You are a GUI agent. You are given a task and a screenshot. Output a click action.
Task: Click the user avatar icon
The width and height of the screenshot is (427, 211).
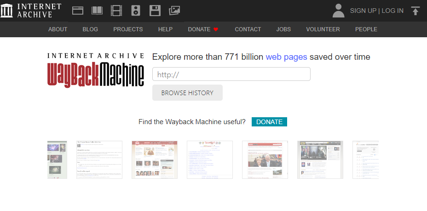pos(339,11)
